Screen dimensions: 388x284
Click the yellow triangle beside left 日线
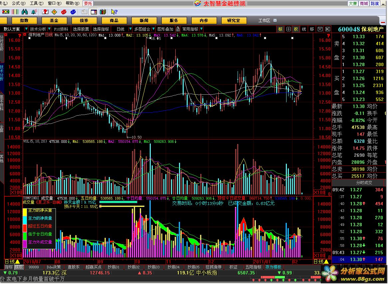[x=18, y=262]
